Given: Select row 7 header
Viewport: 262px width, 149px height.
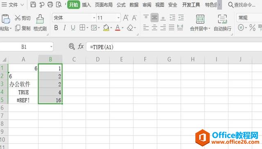Looking at the screenshot, I should 4,116.
